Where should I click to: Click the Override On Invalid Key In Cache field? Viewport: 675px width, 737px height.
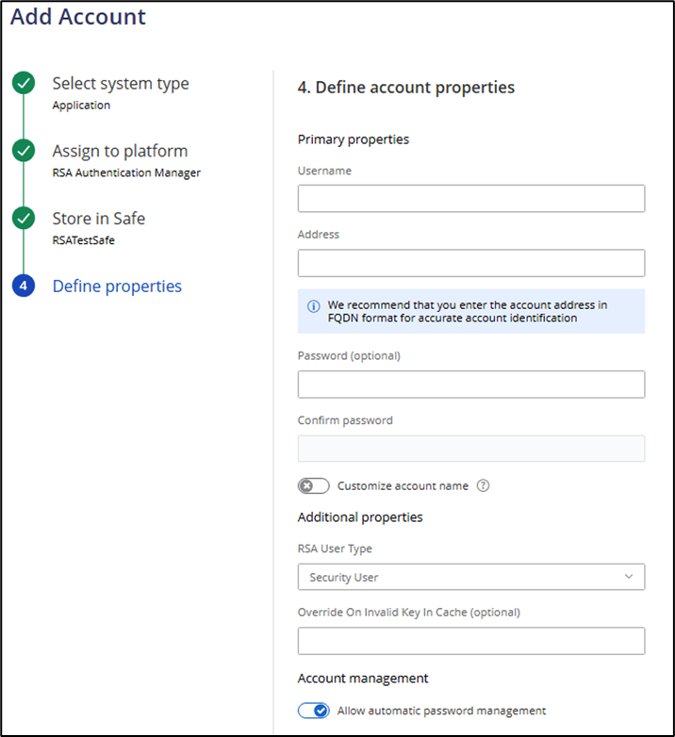[x=470, y=641]
